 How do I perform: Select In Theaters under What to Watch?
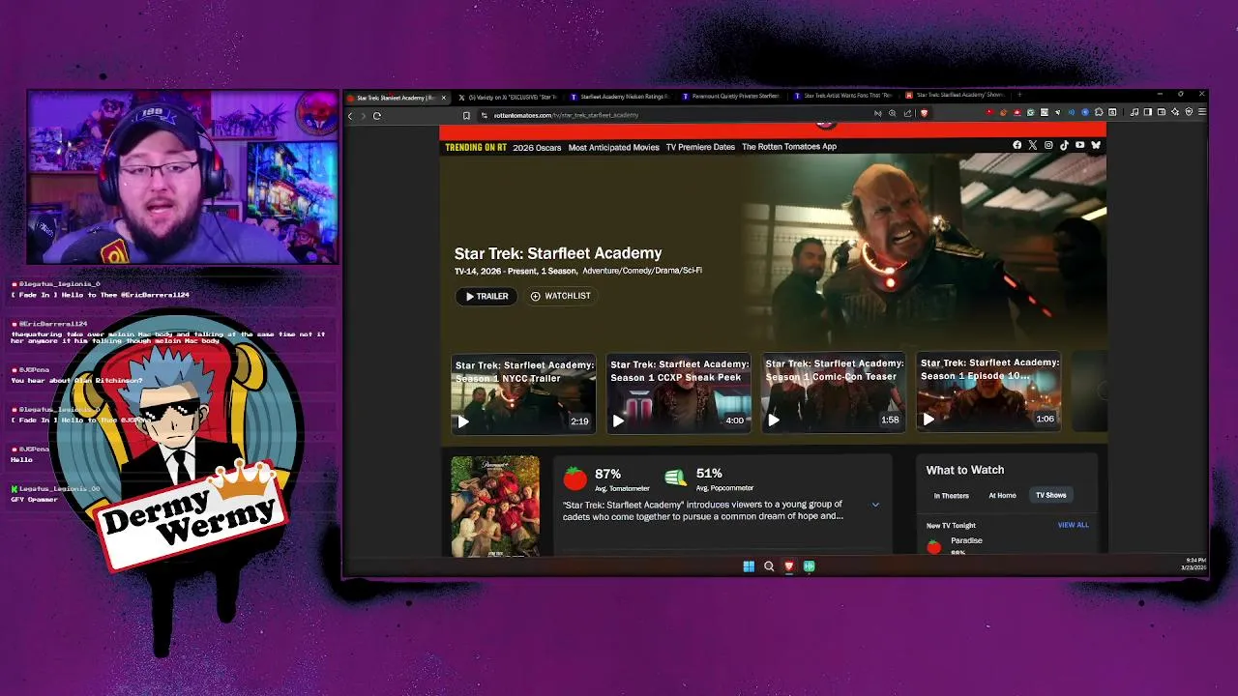(x=951, y=496)
